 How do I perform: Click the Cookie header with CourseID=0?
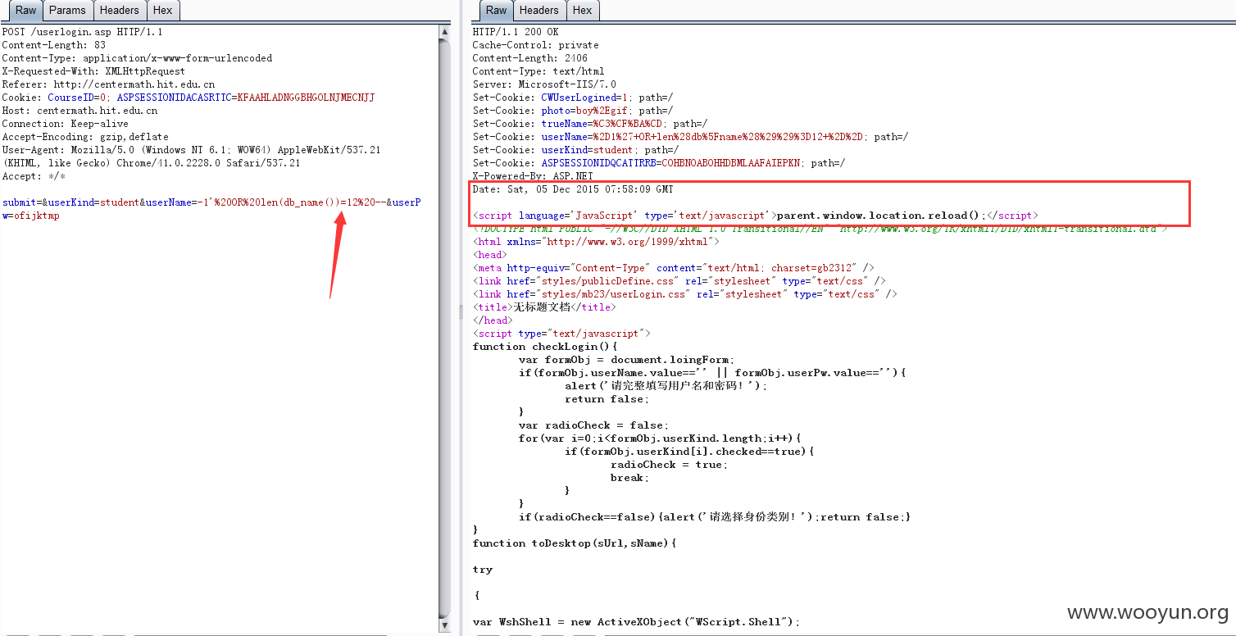188,98
